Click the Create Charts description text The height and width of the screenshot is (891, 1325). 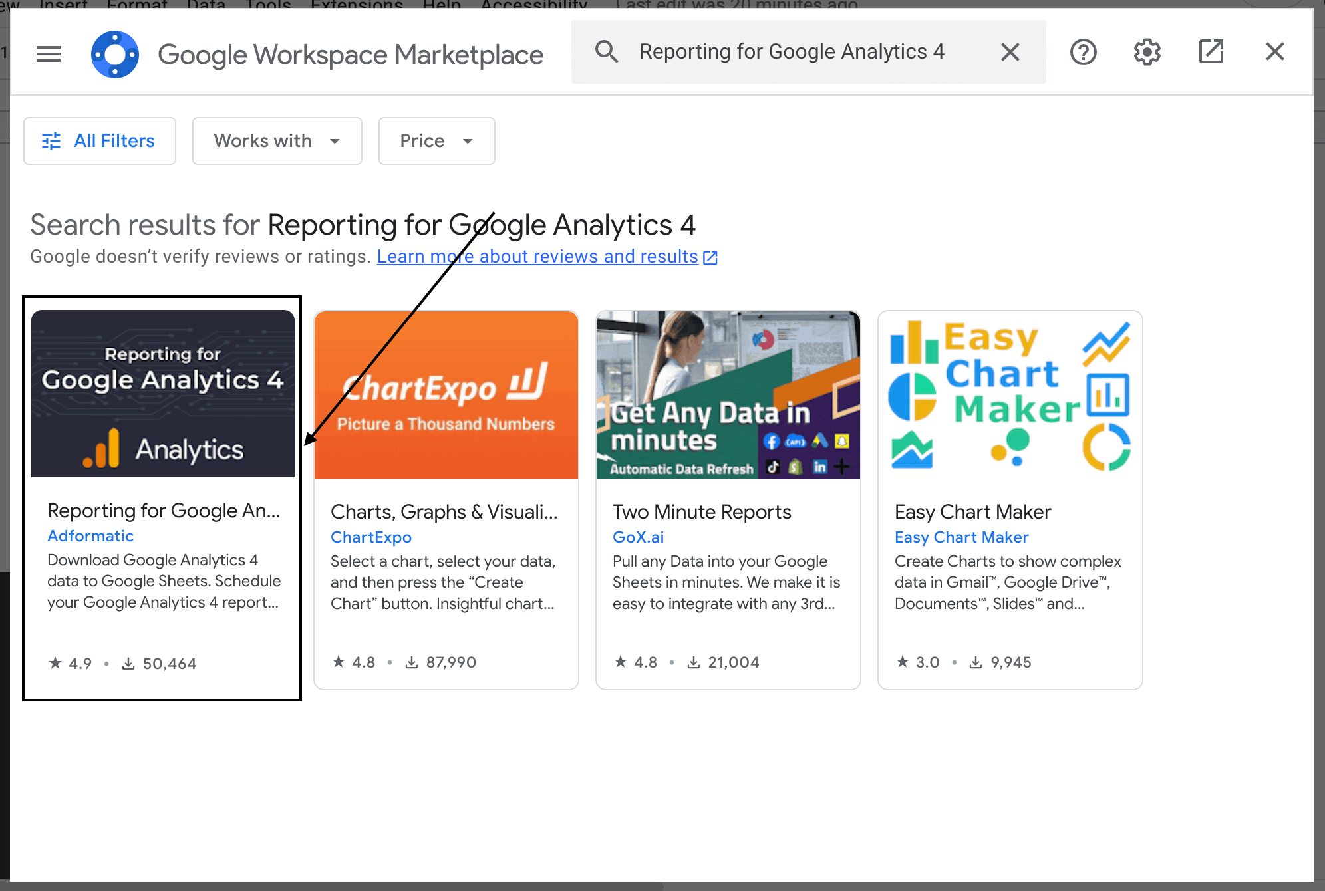[1008, 582]
